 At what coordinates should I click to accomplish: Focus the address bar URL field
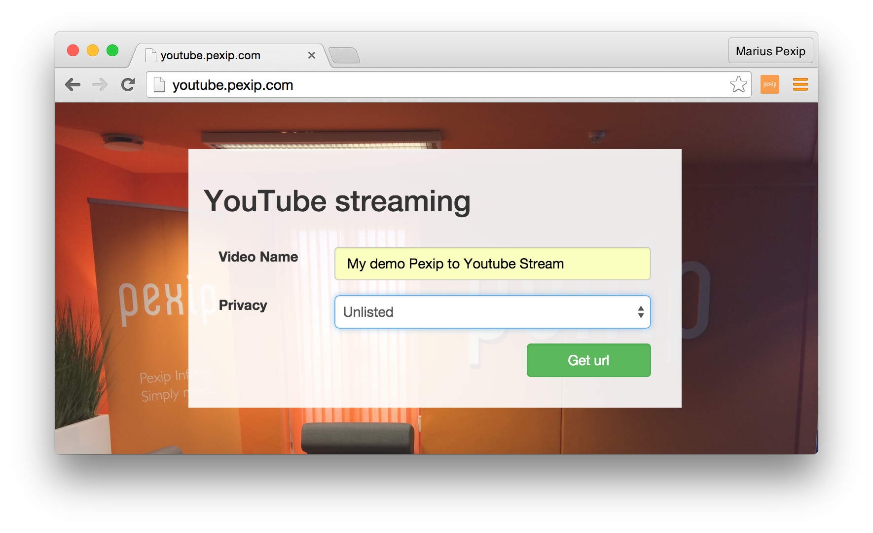pos(444,85)
